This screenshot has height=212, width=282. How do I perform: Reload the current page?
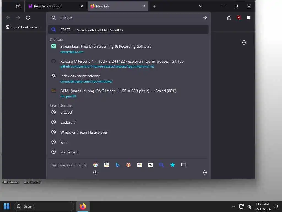[x=28, y=18]
